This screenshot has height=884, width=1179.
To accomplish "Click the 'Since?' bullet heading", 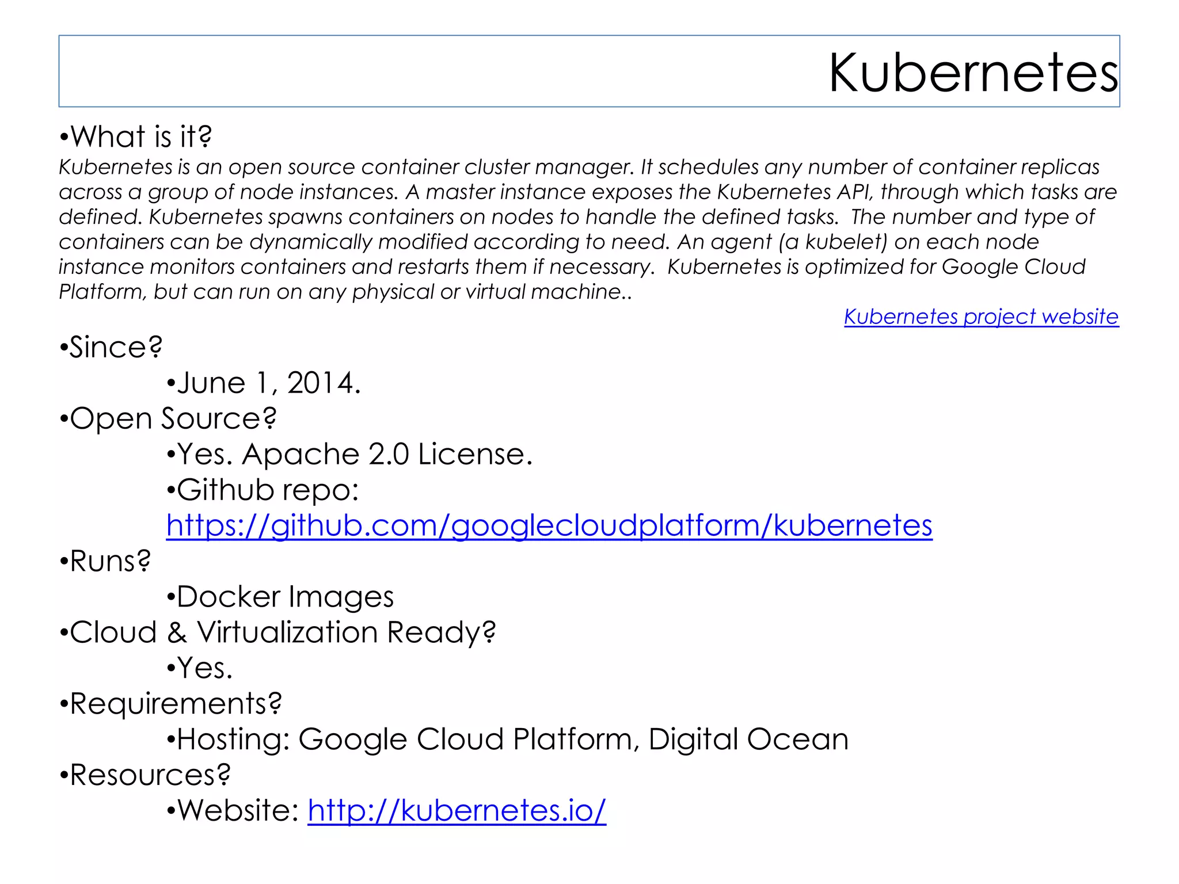I will (x=111, y=348).
